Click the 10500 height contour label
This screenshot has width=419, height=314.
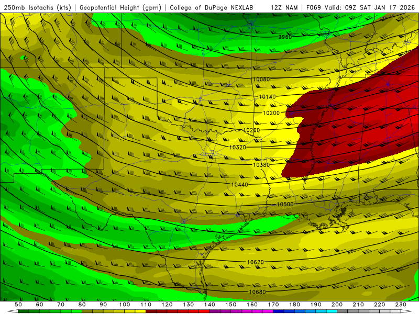tap(285, 204)
